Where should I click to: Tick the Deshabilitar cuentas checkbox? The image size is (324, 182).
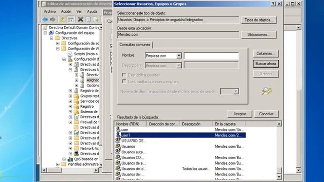click(124, 75)
